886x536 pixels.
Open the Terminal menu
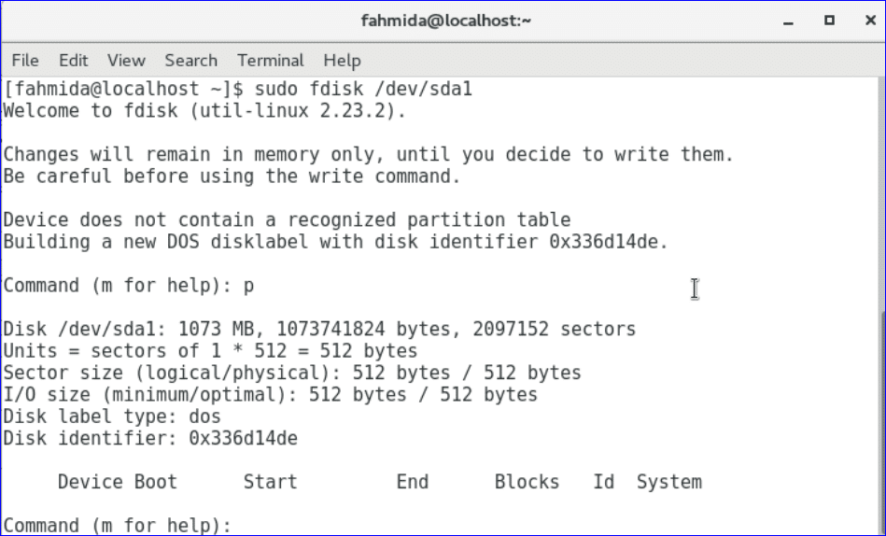(271, 61)
